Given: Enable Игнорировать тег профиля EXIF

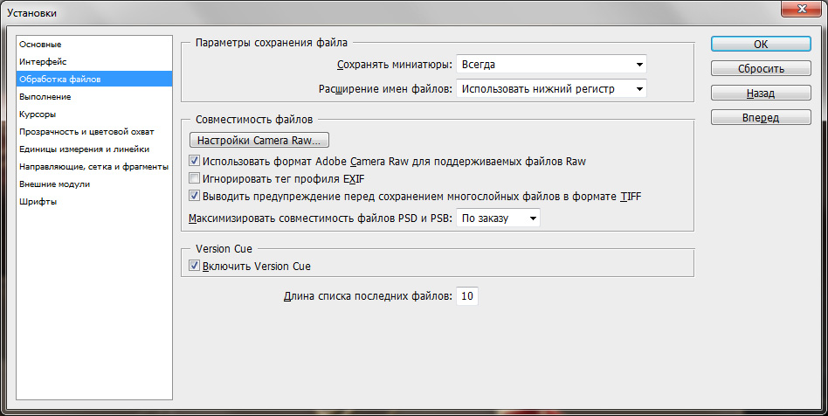Looking at the screenshot, I should coord(195,178).
